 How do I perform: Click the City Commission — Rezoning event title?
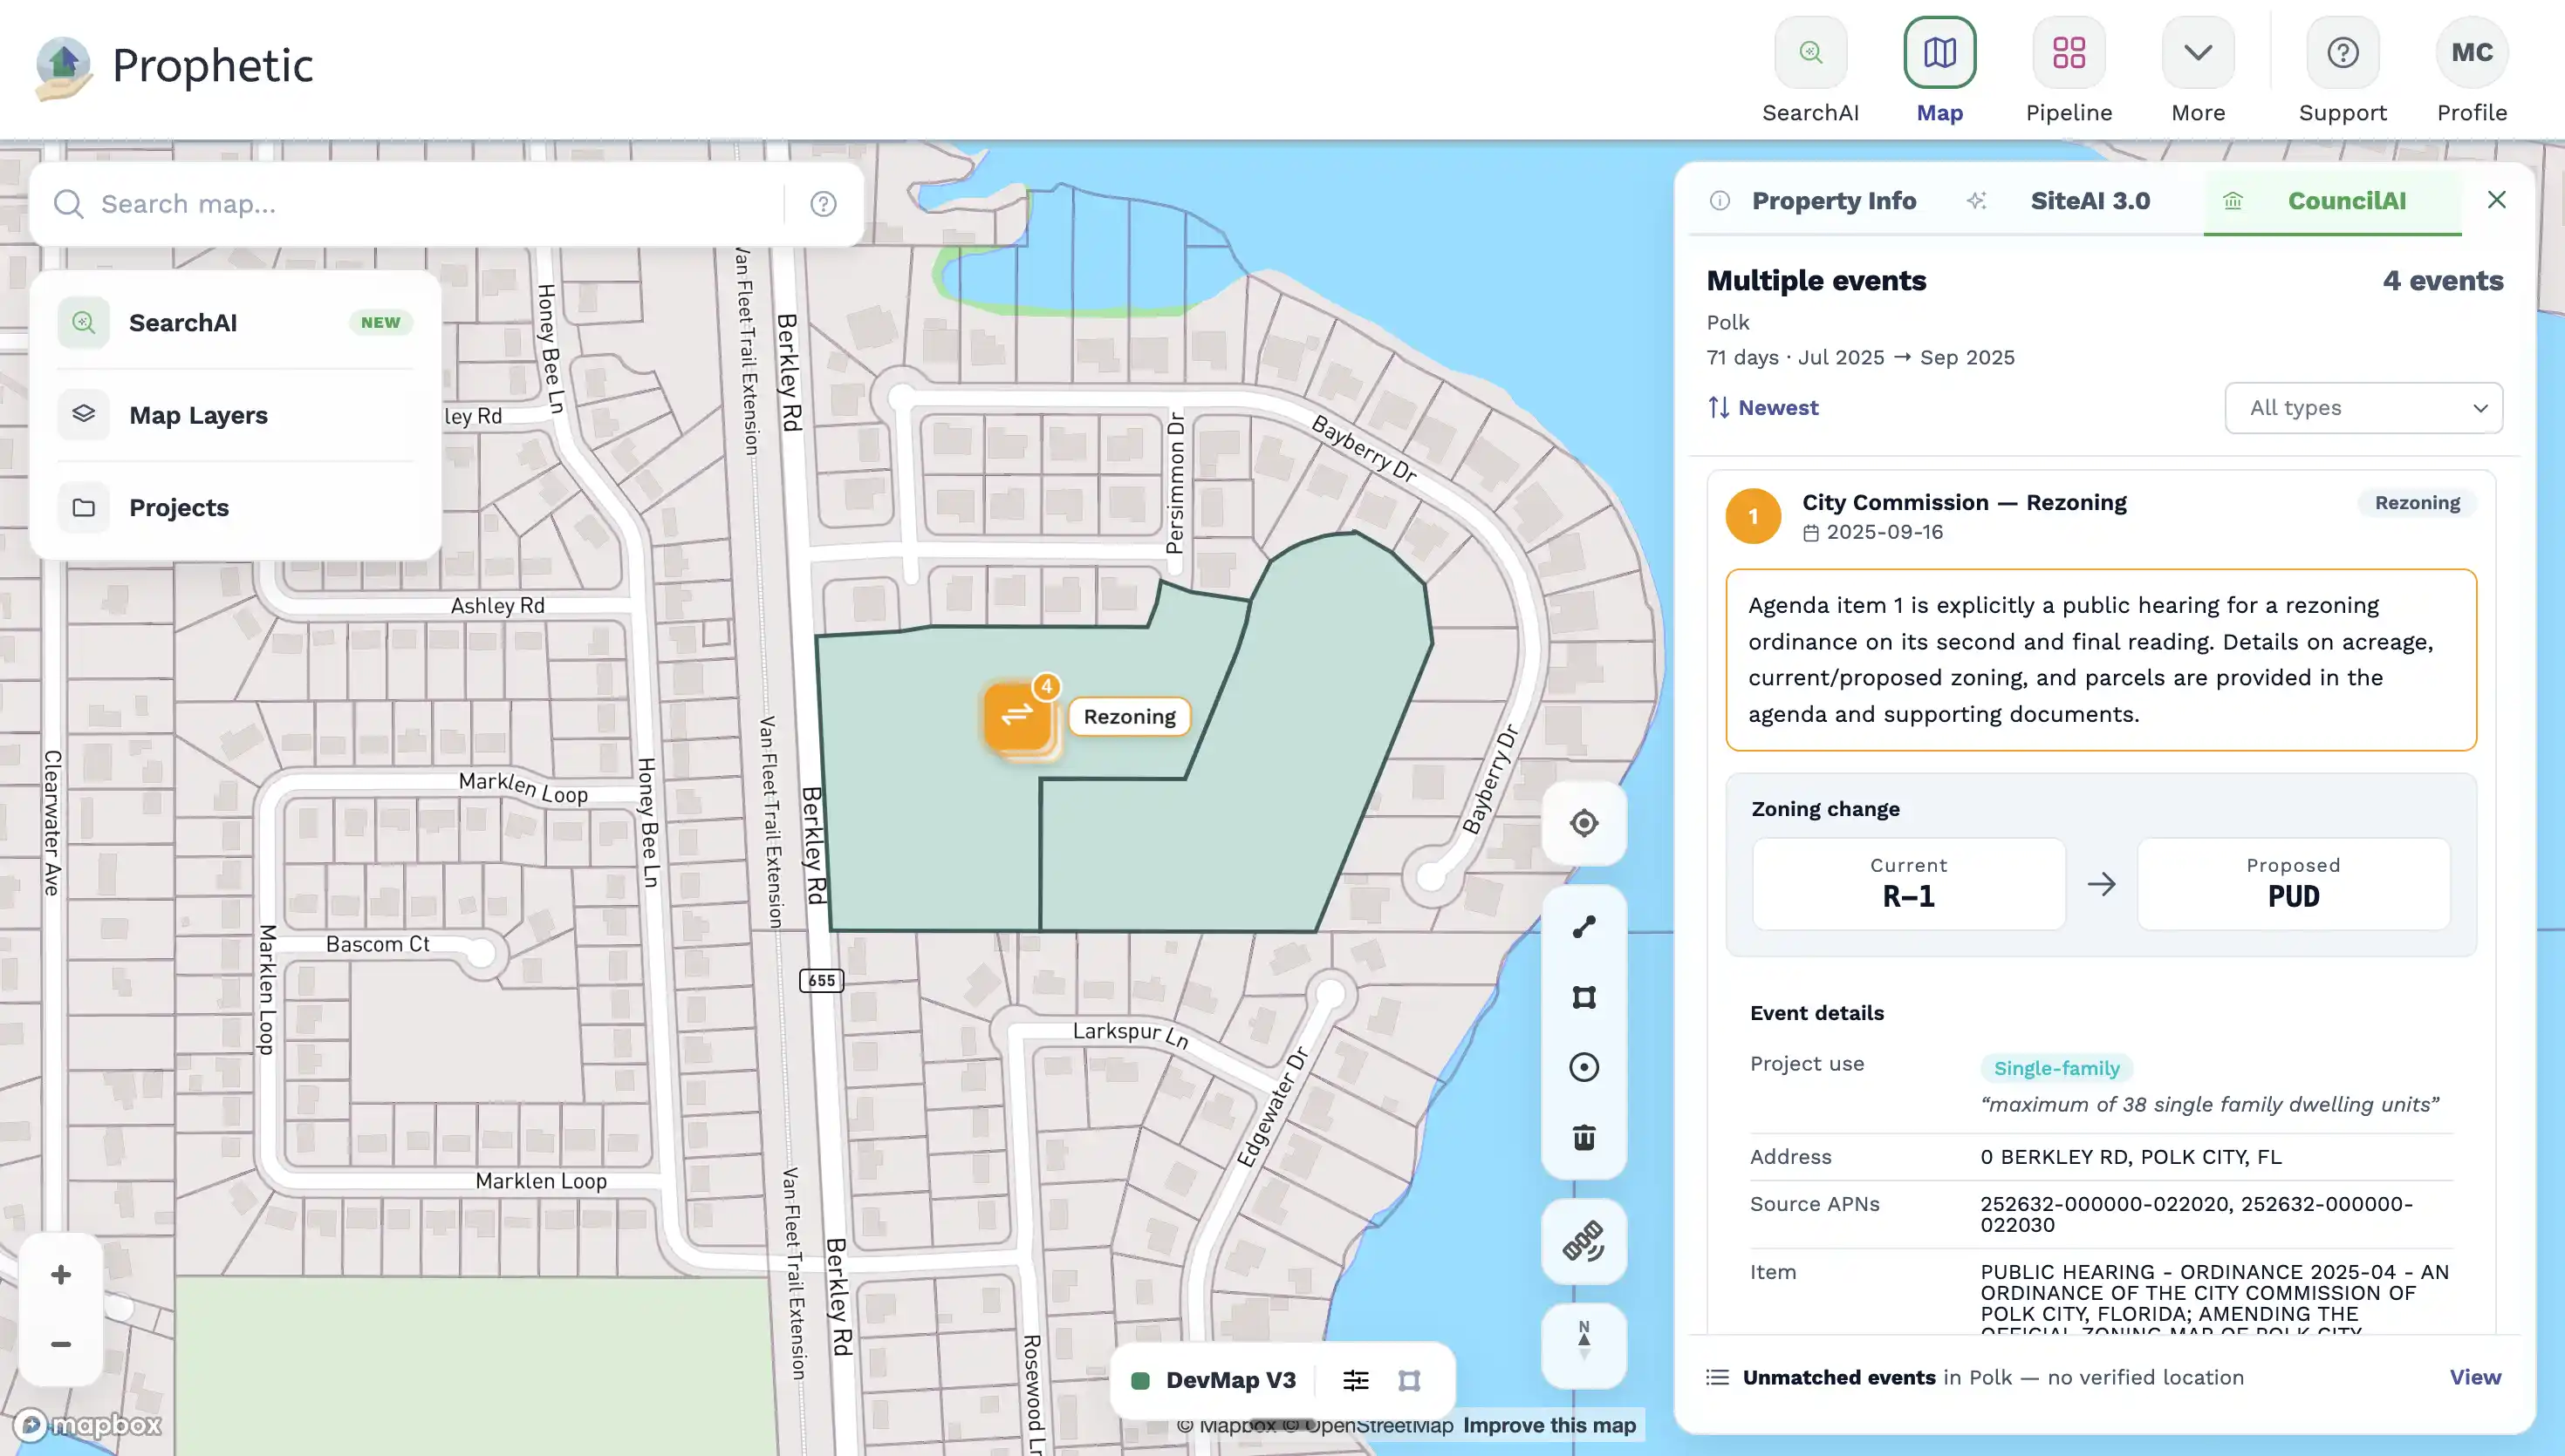1964,503
